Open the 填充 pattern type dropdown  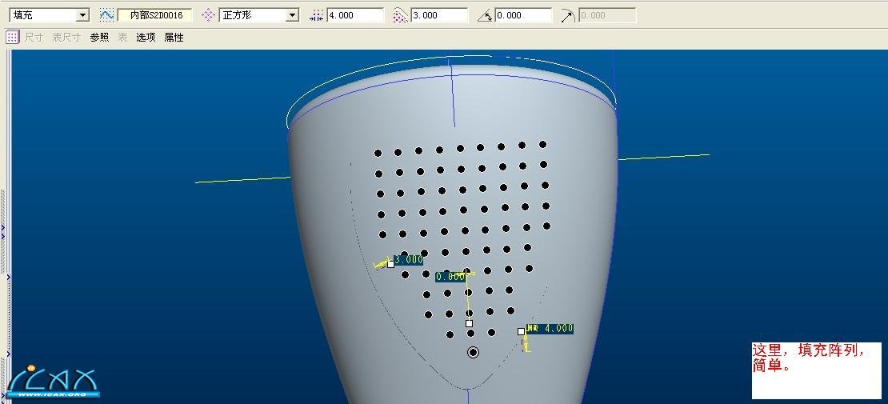click(82, 15)
